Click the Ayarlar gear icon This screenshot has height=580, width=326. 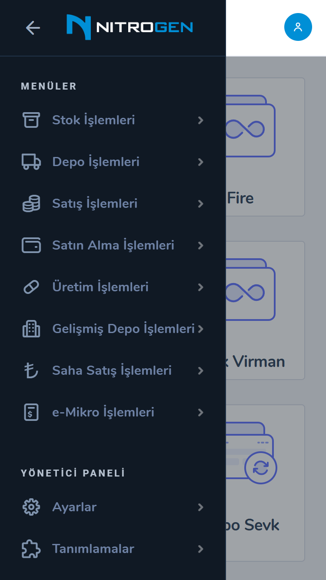point(31,507)
